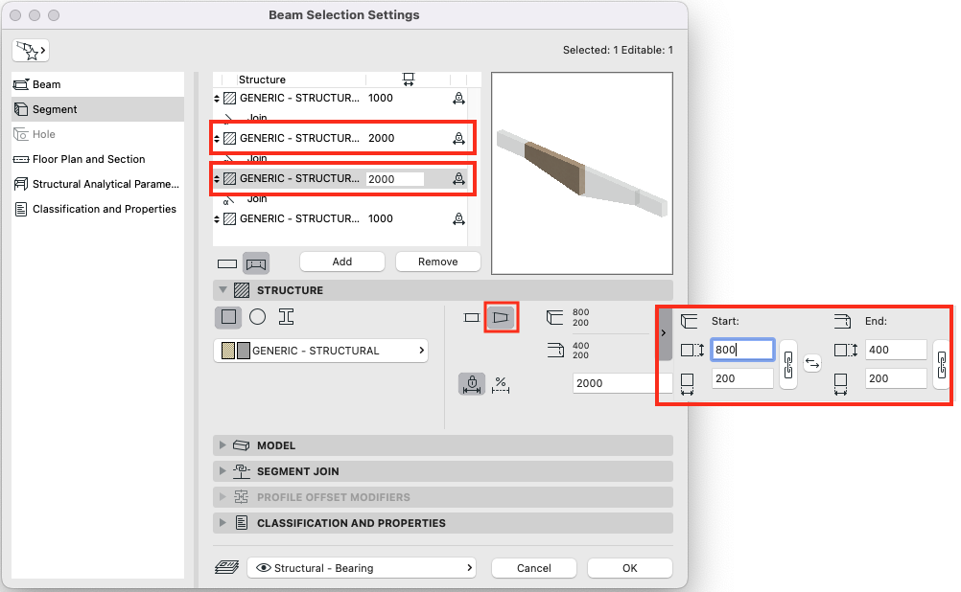Toggle the Start dimensions chain link
This screenshot has width=961, height=592.
pos(788,365)
